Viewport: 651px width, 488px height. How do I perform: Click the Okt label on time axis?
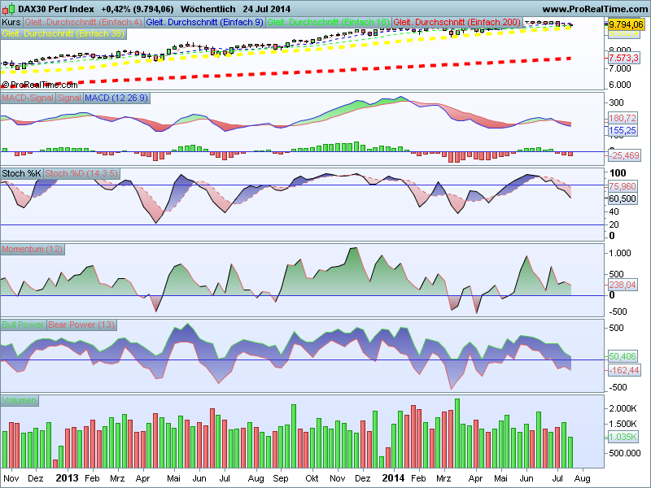click(312, 478)
